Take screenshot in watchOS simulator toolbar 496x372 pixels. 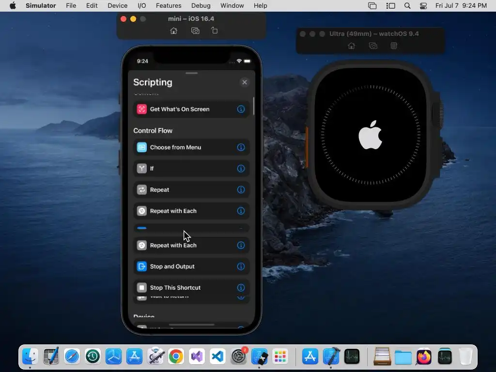[x=373, y=46]
